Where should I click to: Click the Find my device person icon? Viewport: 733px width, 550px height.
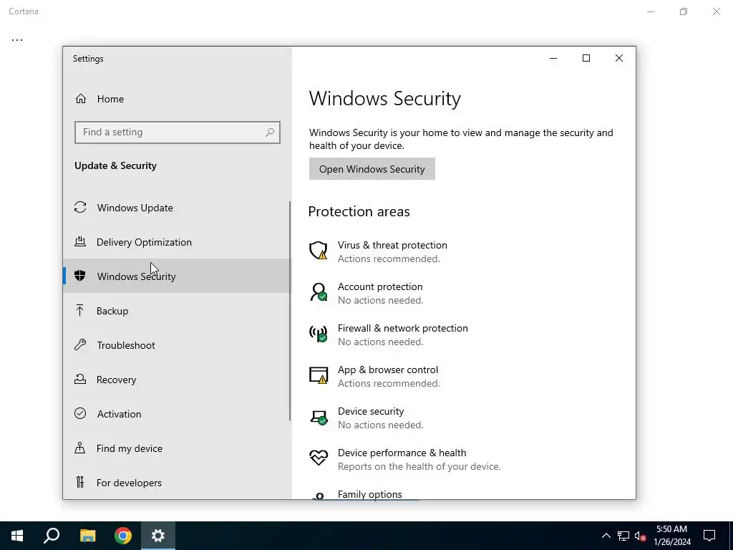pos(80,448)
